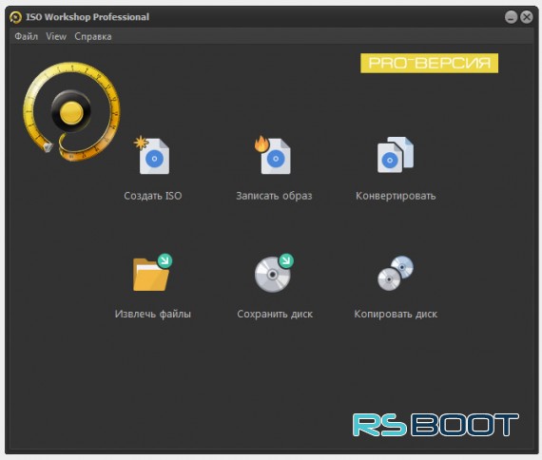Open the Справка menu

click(x=93, y=37)
